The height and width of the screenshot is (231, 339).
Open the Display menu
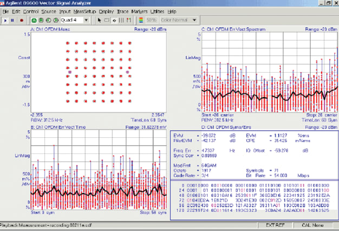(106, 11)
